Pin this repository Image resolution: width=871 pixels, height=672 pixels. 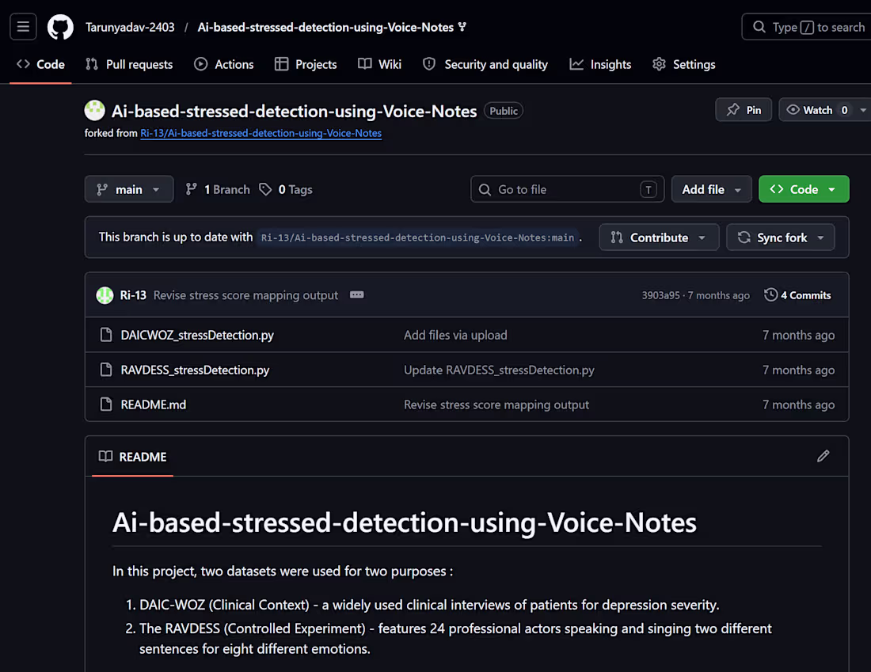pos(744,110)
